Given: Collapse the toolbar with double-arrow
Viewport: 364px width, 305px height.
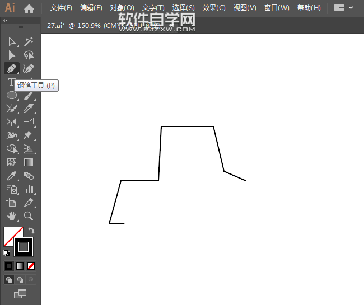Looking at the screenshot, I should (6, 20).
